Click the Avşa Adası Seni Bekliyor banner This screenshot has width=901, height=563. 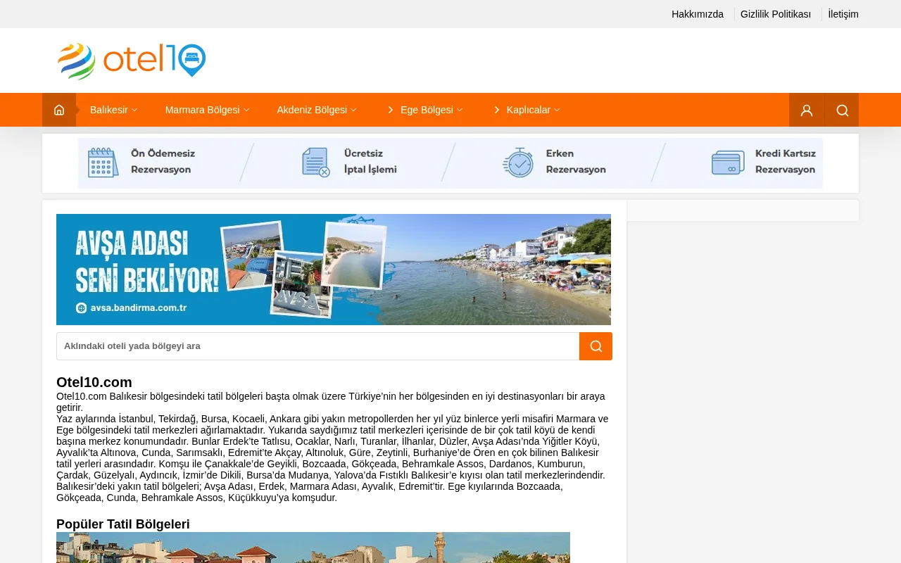(334, 269)
